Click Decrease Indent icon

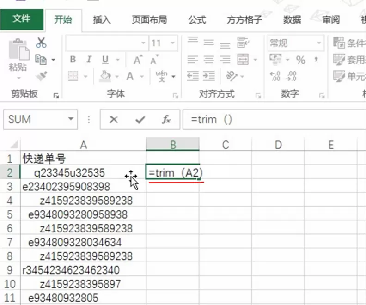pos(193,76)
